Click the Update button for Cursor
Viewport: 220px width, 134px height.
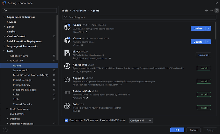point(198,42)
